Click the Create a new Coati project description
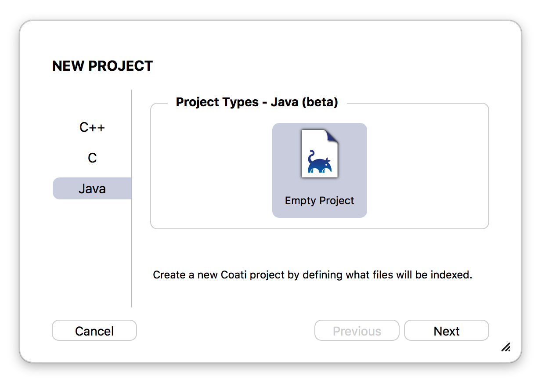541x390 pixels. coord(313,275)
